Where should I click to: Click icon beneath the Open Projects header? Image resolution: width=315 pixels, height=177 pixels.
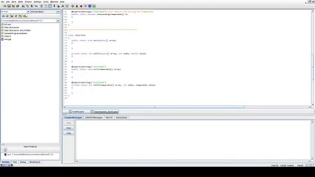[x=5, y=150]
